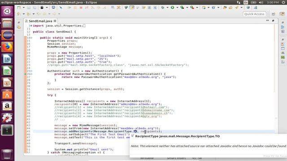Click the Resume debug icon

[x=69, y=8]
